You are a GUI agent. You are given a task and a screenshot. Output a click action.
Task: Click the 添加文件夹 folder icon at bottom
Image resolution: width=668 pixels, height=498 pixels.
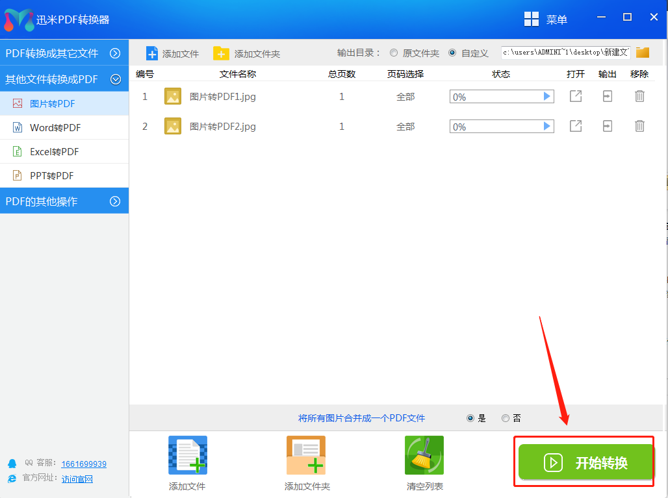306,456
